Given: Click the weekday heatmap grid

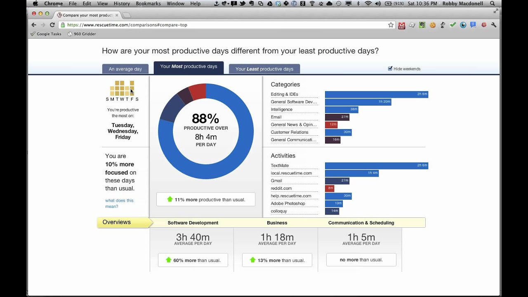Looking at the screenshot, I should 122,88.
